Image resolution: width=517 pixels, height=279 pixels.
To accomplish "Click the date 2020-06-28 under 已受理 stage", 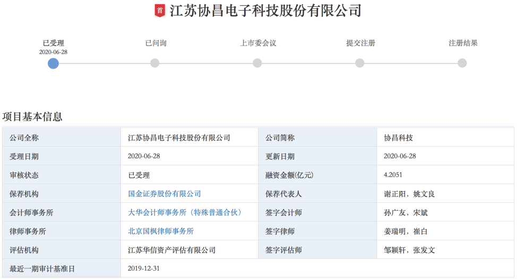I will point(53,52).
